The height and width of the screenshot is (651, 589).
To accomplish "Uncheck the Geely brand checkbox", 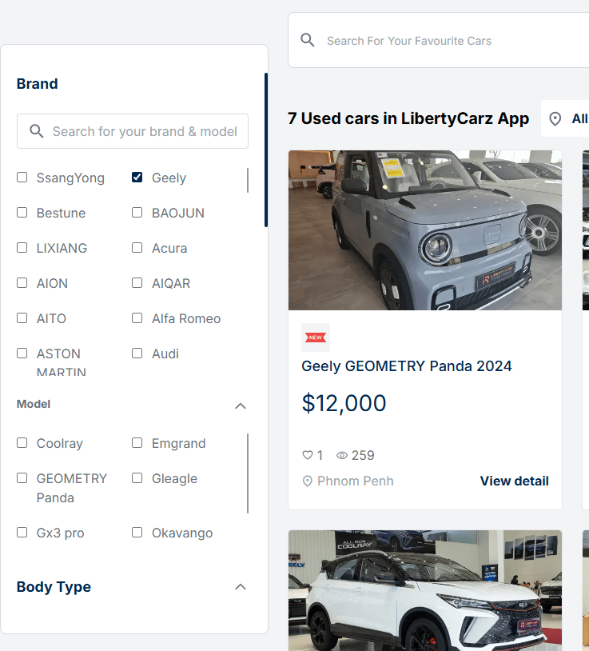I will point(137,178).
